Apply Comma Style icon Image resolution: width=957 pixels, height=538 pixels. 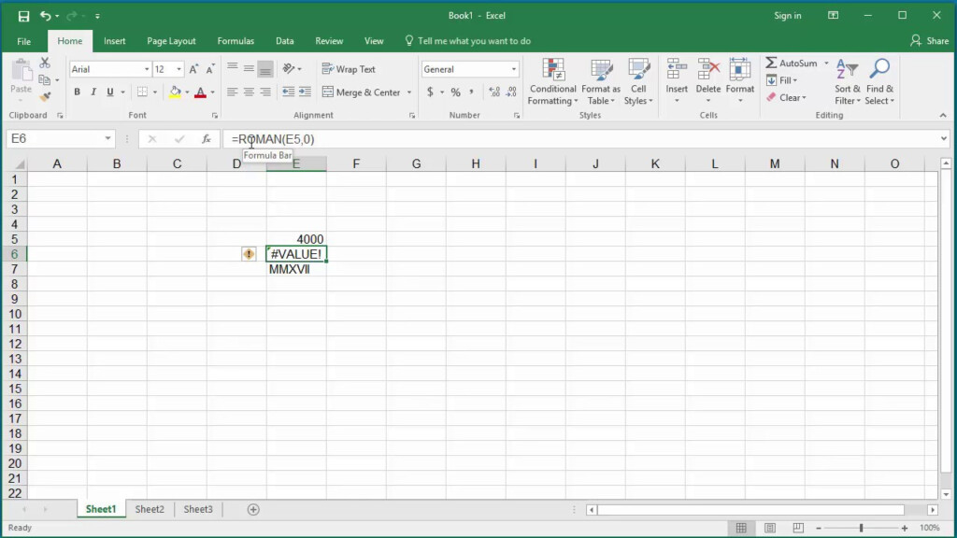click(471, 92)
